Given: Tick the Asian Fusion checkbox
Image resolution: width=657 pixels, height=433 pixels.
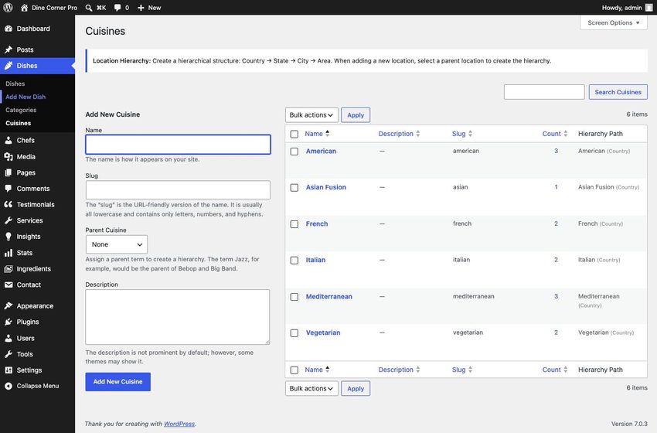Looking at the screenshot, I should pyautogui.click(x=294, y=188).
